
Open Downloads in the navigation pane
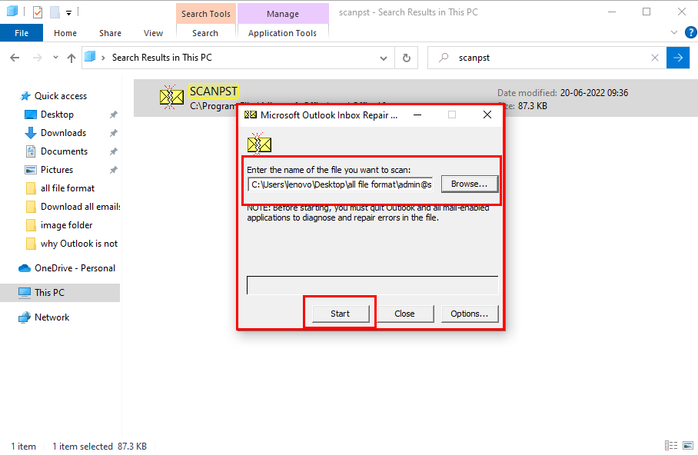point(63,133)
